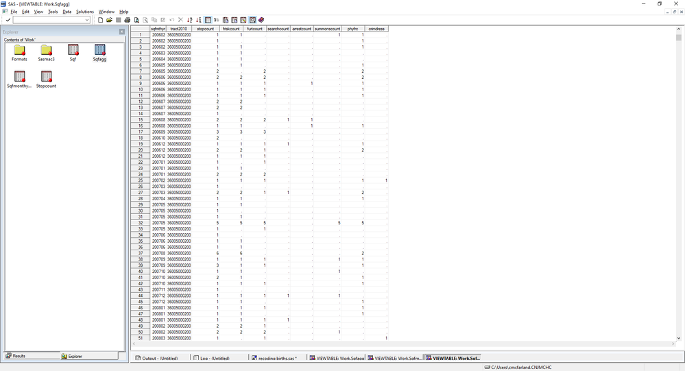Click the Print Preview toolbar icon
Viewport: 685px width, 371px height.
[x=136, y=20]
